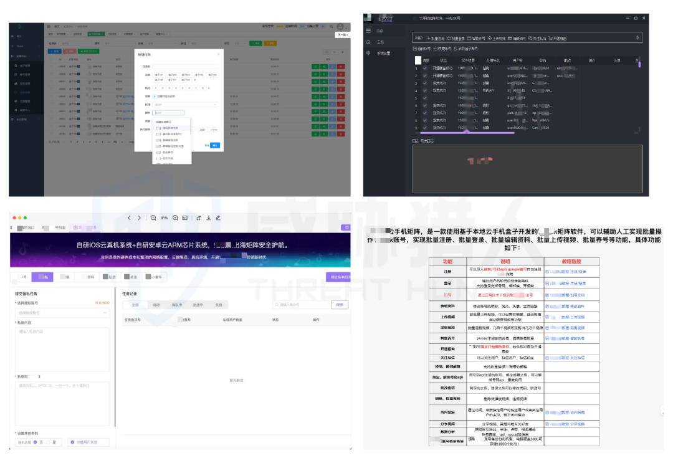
Task: Uncheck row 9 checkbox in dark table
Action: pyautogui.click(x=425, y=128)
